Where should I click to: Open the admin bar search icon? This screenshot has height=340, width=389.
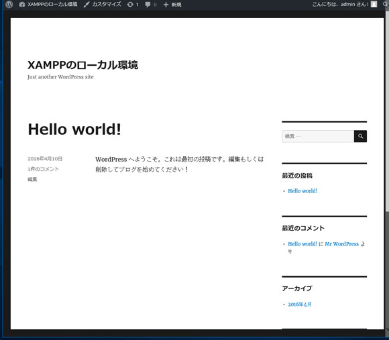pos(386,4)
